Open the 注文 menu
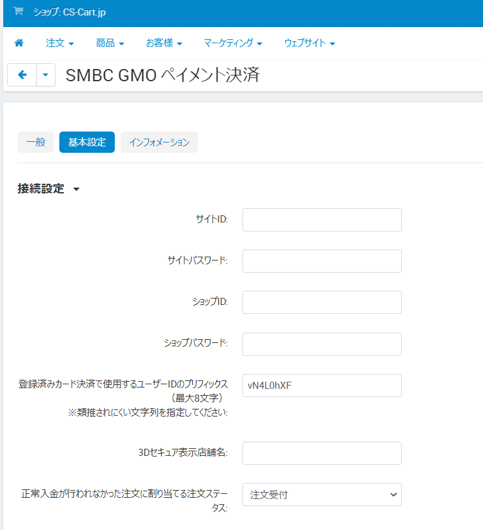This screenshot has width=483, height=530. [x=60, y=43]
